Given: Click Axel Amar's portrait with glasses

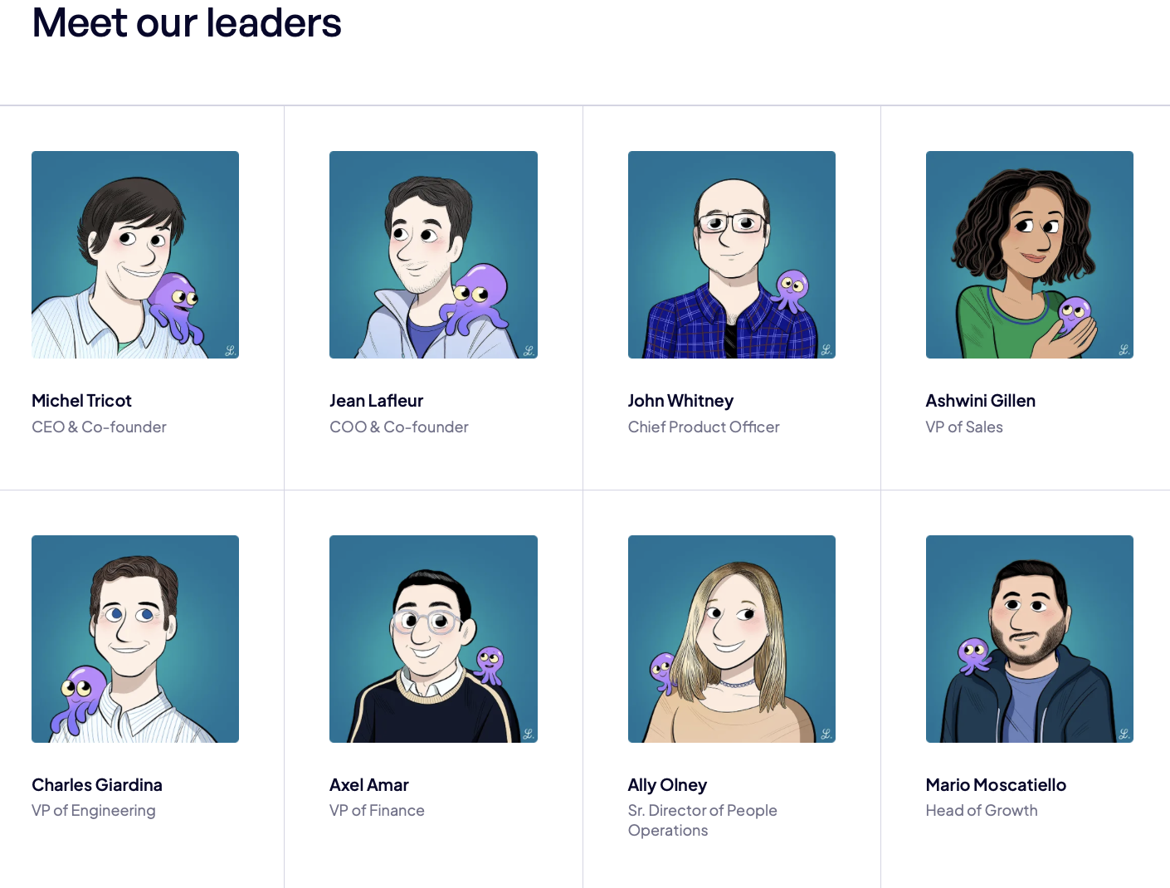Looking at the screenshot, I should click(433, 639).
